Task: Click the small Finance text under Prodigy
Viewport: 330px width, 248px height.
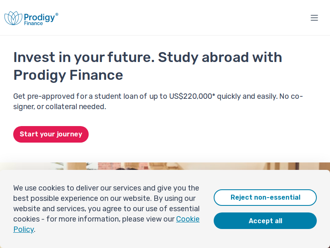Action: click(x=33, y=24)
